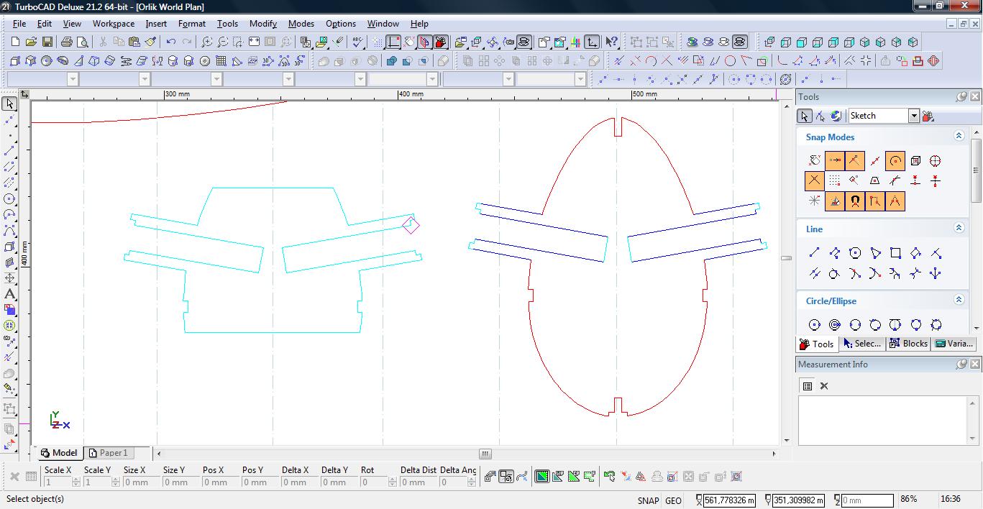The height and width of the screenshot is (509, 983).
Task: Open the Blocks palette tab
Action: (x=909, y=344)
